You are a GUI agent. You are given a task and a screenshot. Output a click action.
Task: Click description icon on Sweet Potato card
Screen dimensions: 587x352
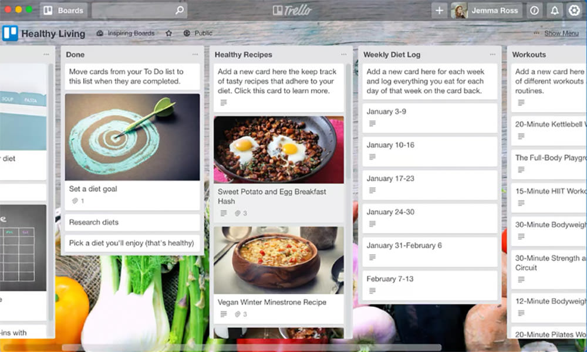(224, 213)
